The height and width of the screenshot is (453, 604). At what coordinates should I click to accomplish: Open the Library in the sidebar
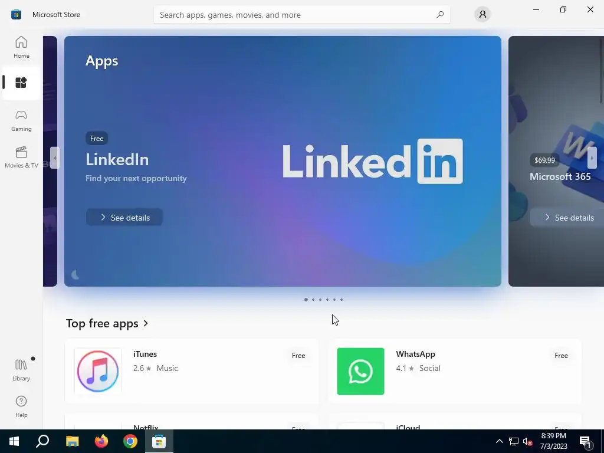pyautogui.click(x=21, y=370)
